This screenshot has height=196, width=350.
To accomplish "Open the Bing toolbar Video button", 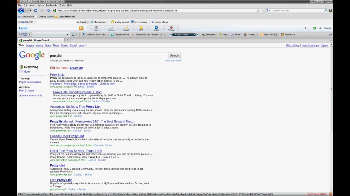I will click(156, 28).
